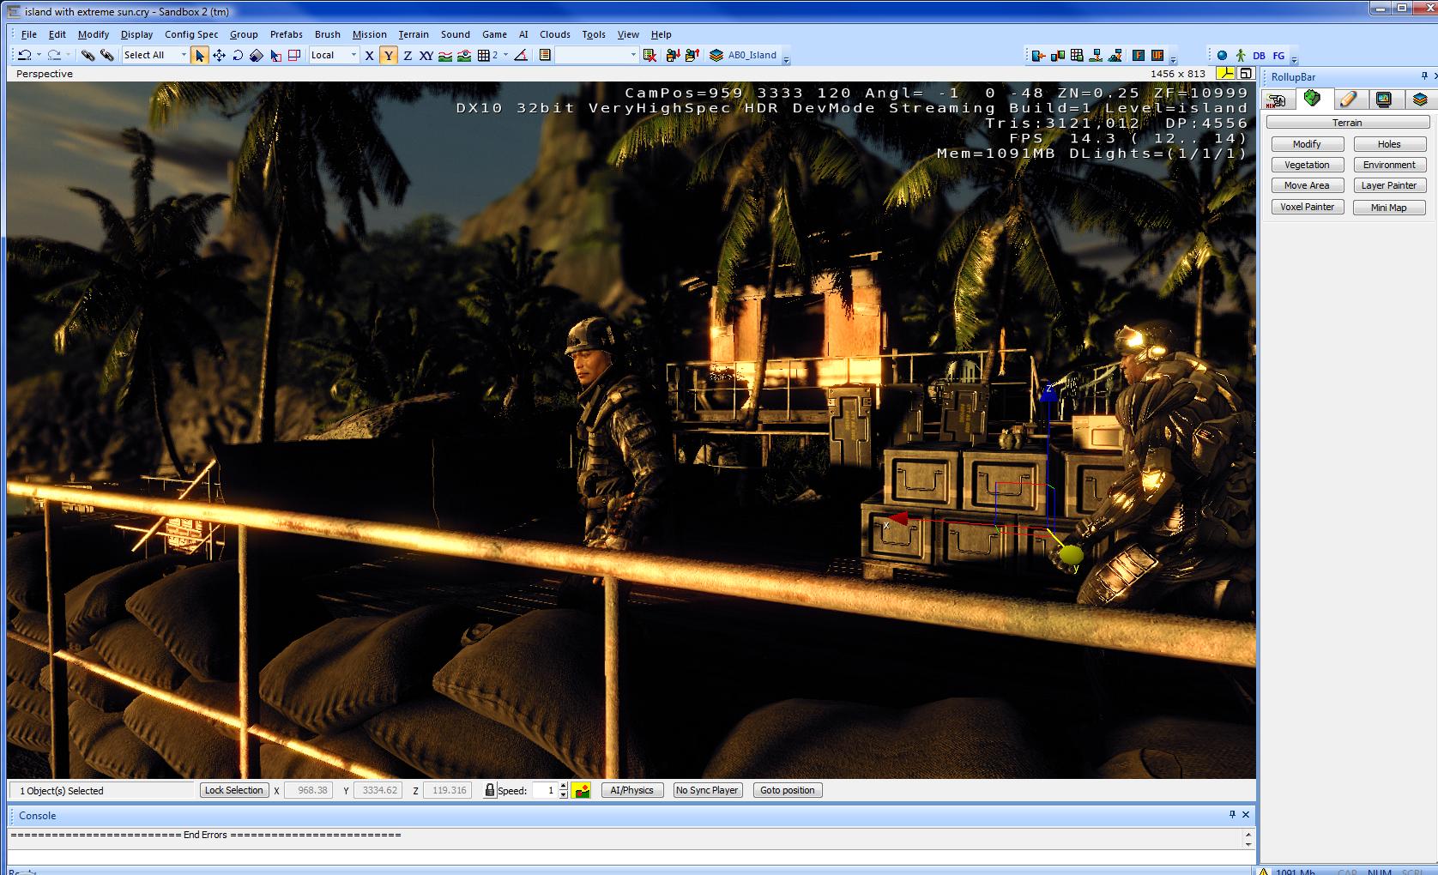The width and height of the screenshot is (1438, 875).
Task: Open redo history dropdown arrow
Action: coord(69,55)
